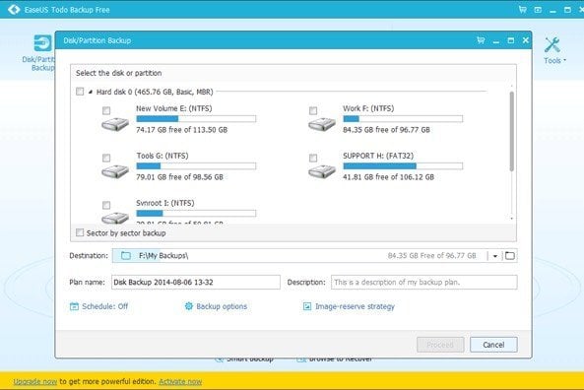The image size is (584, 390).
Task: Click the New Volume E: usage bar
Action: tap(196, 119)
